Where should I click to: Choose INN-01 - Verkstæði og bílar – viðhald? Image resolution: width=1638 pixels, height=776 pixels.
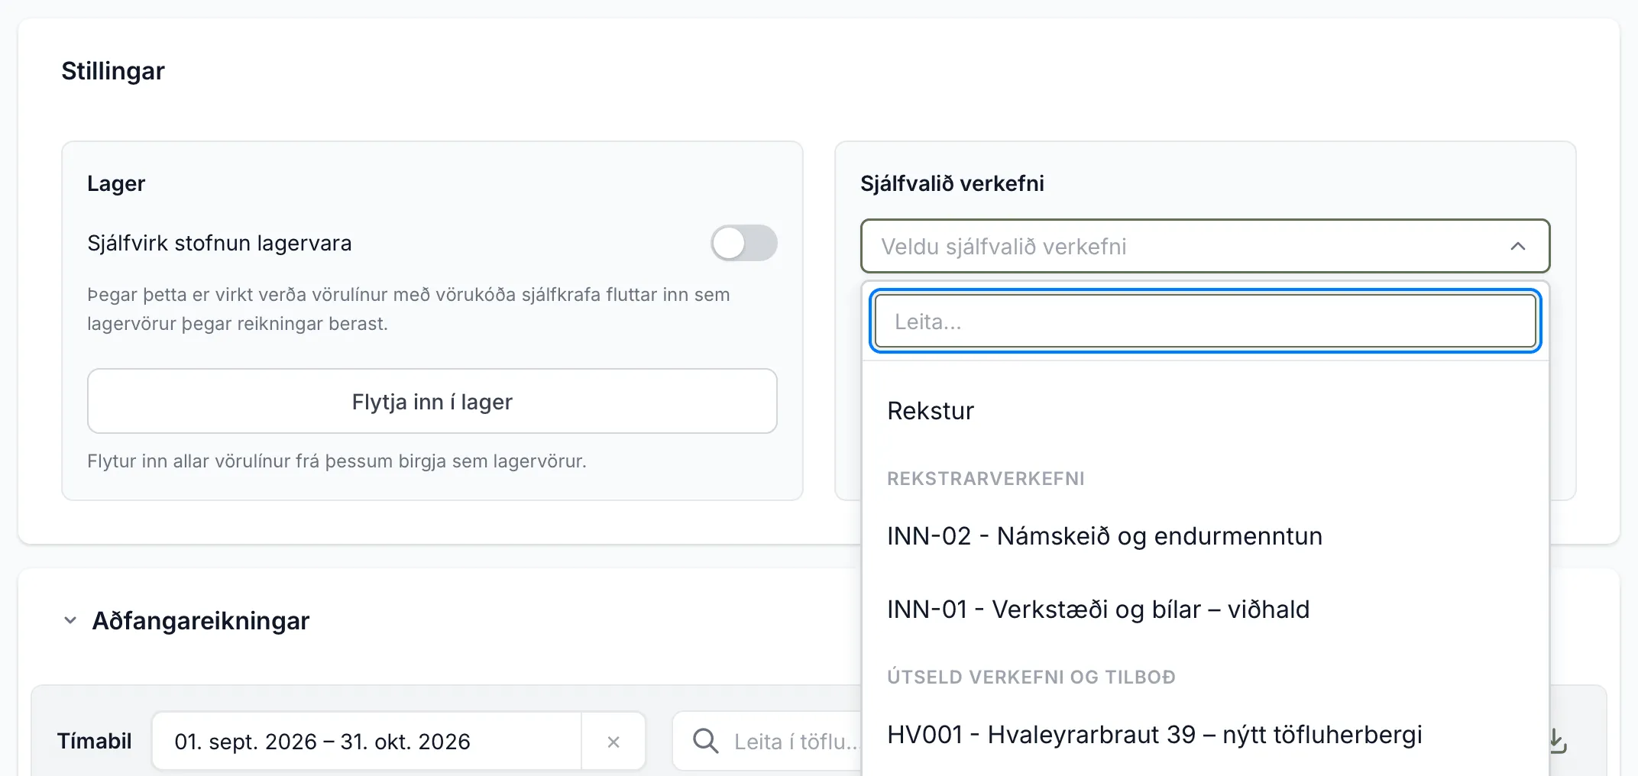tap(1205, 609)
